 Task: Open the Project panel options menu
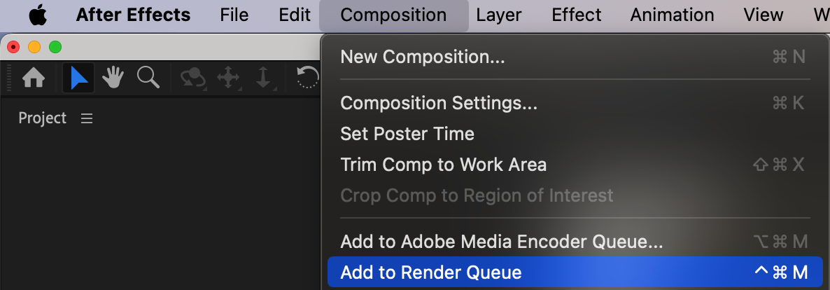pos(87,119)
